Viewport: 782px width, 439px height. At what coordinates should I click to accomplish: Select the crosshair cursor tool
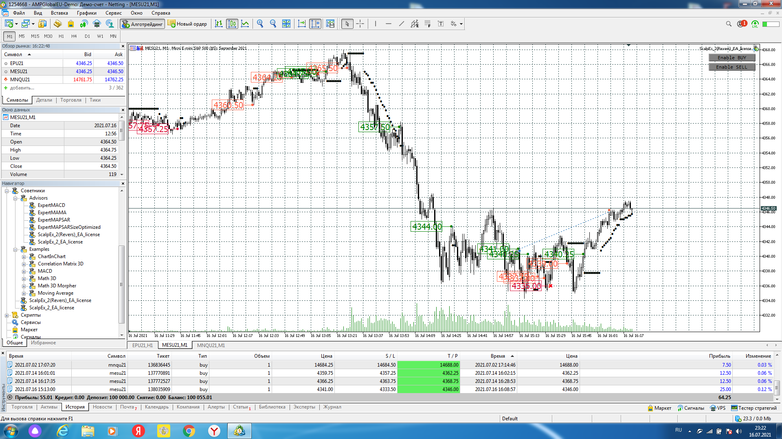(x=360, y=24)
